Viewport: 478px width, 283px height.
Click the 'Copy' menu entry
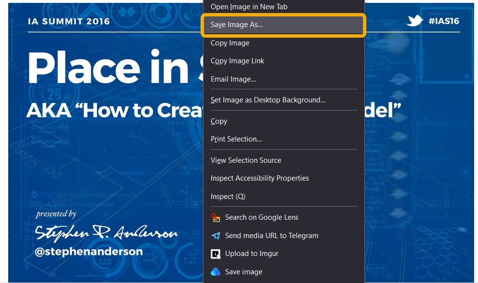pos(218,121)
